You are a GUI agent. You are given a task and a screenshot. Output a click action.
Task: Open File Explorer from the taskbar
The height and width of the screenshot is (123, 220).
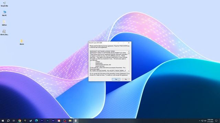coord(70,121)
